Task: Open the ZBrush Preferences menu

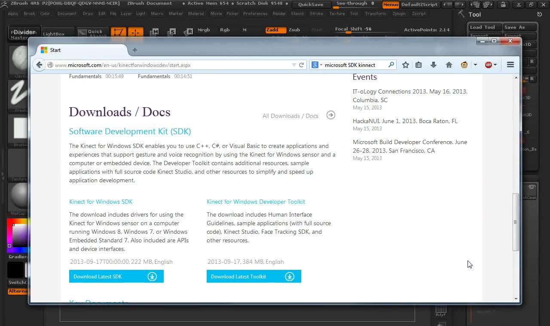Action: [x=255, y=14]
